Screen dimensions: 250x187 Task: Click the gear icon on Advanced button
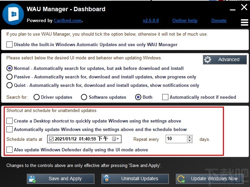pos(208,60)
